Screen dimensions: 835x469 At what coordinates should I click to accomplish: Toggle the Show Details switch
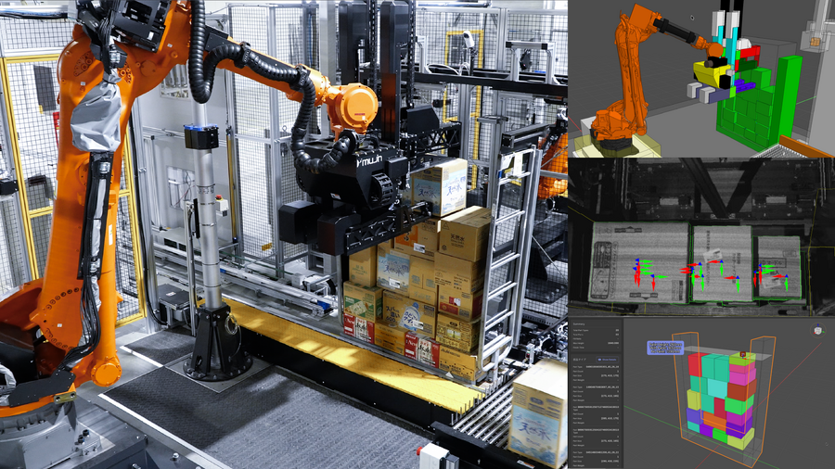[x=607, y=360]
